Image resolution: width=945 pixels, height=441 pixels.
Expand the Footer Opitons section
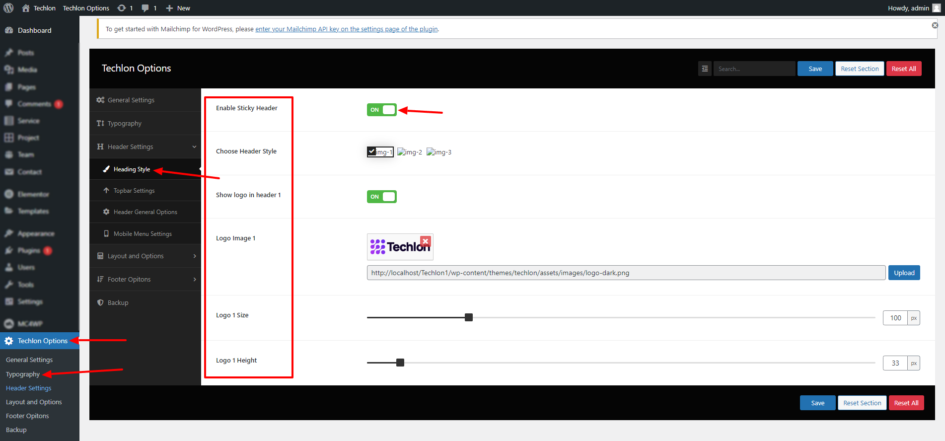pos(194,280)
